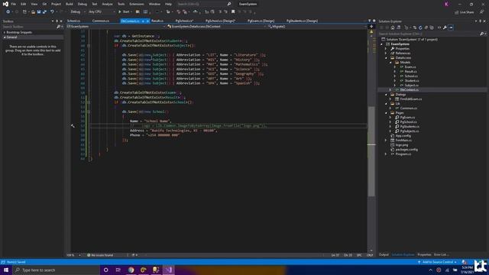Switch to the PgSchool.cs tab

[x=184, y=21]
